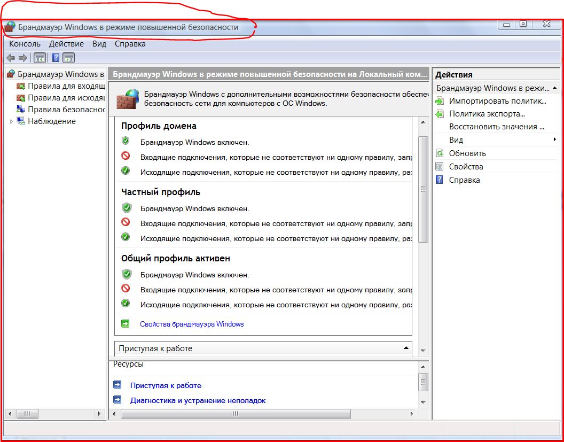Open the Вид submenu arrow in Actions
564x442 pixels.
pyautogui.click(x=555, y=139)
